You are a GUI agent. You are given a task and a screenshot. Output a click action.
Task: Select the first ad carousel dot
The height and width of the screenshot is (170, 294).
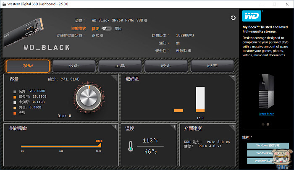click(x=263, y=124)
